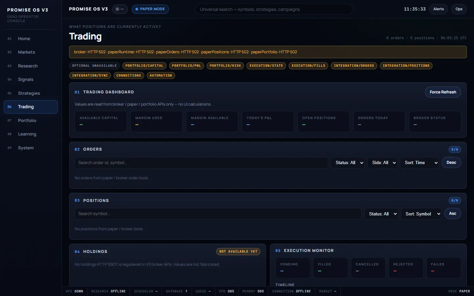Image resolution: width=474 pixels, height=296 pixels.
Task: Open the orders Status: All dropdown
Action: pos(348,163)
